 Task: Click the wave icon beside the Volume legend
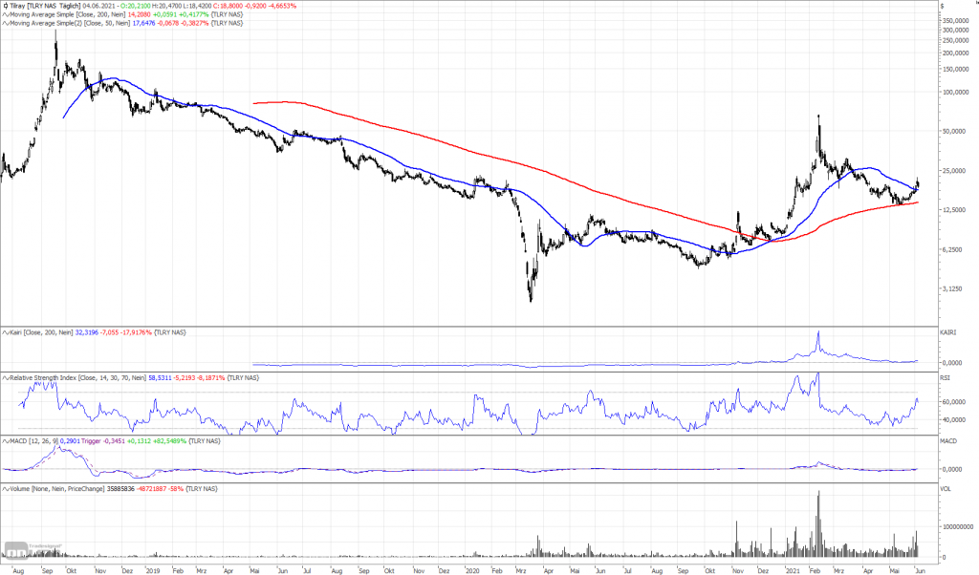5,489
